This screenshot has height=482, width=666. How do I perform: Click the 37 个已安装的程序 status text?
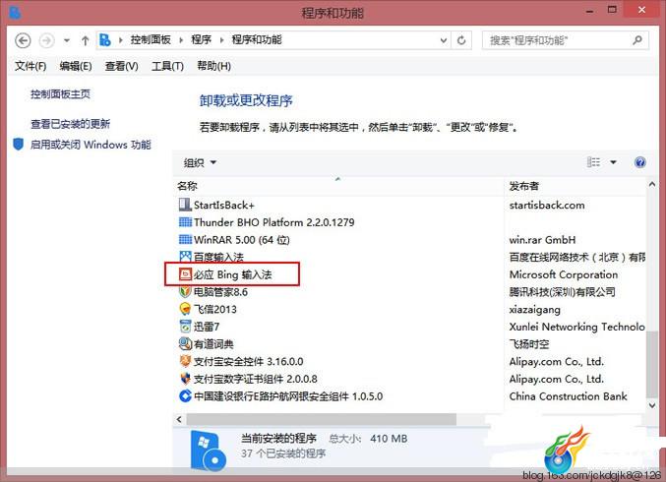pos(283,453)
